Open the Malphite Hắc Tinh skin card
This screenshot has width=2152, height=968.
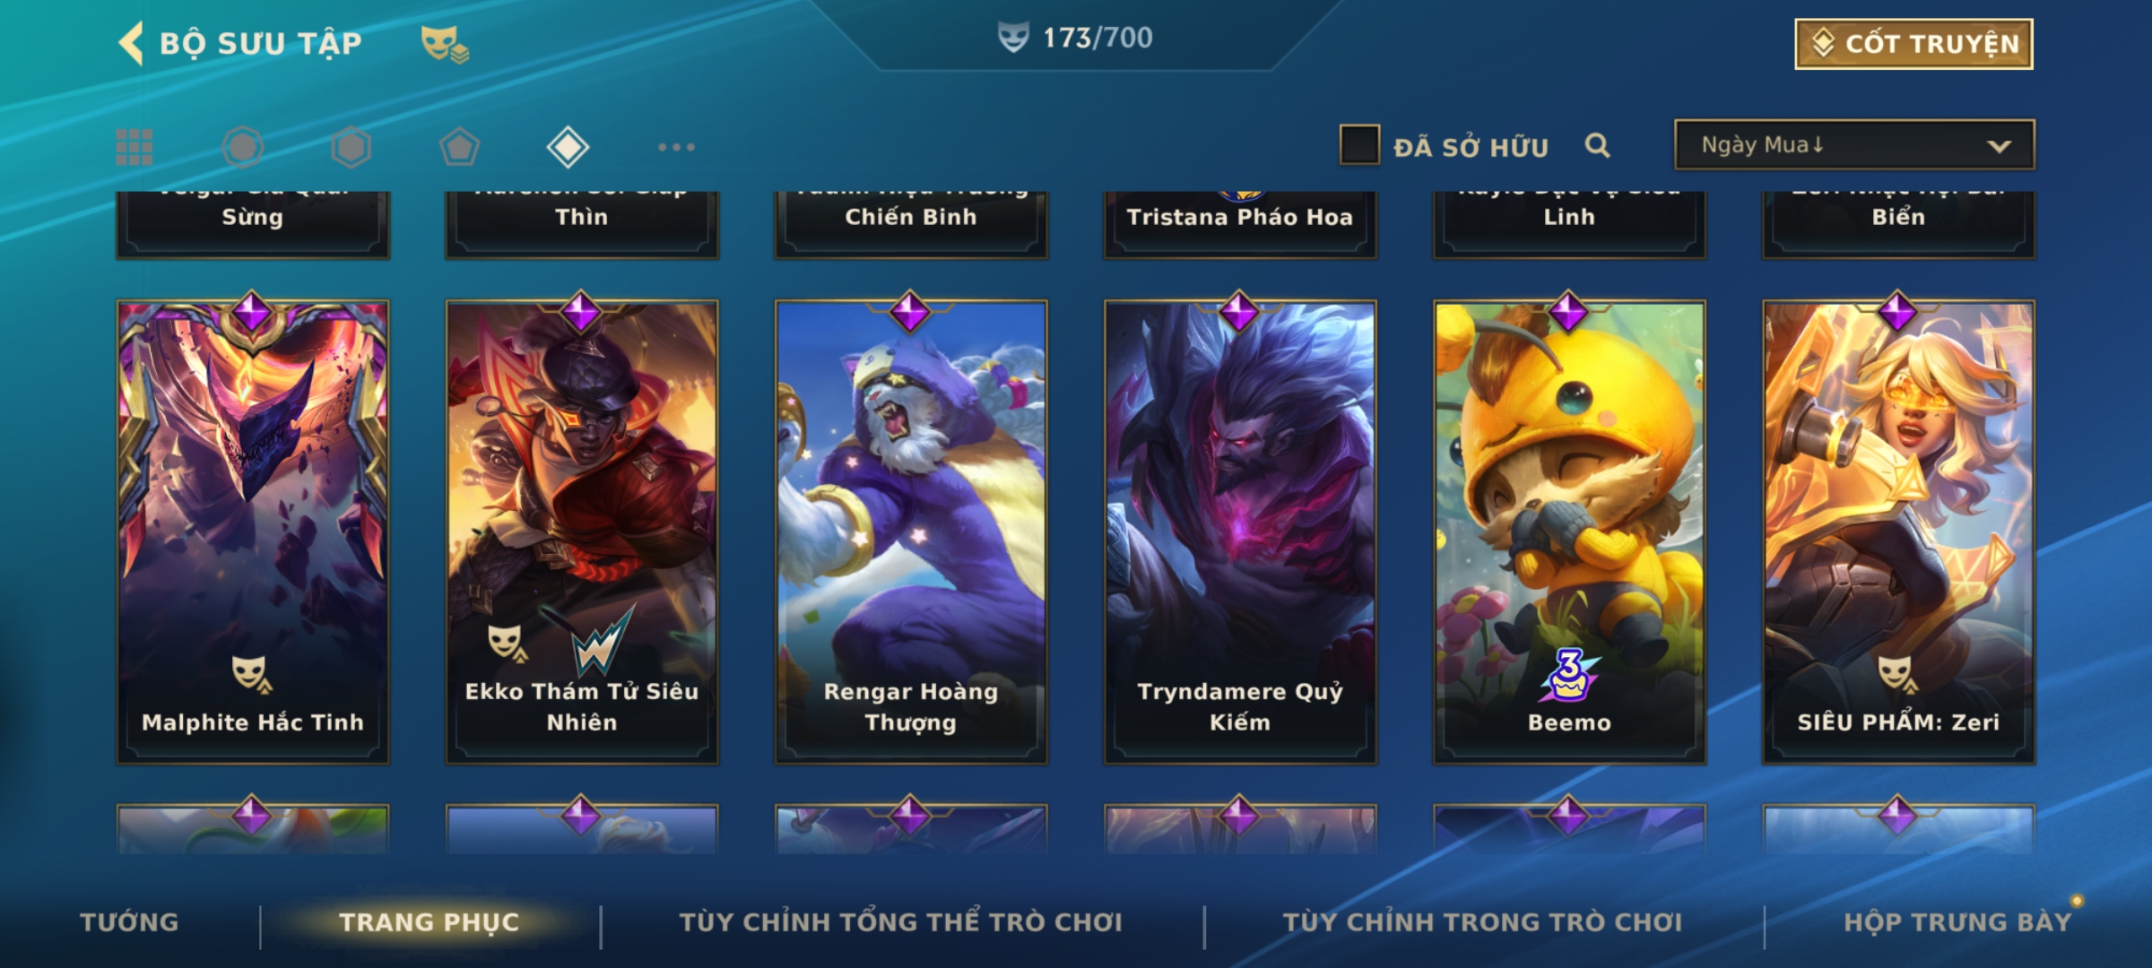coord(253,532)
